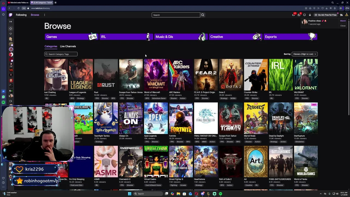Click the Opera bookmarks star in the sidebar

(3, 14)
